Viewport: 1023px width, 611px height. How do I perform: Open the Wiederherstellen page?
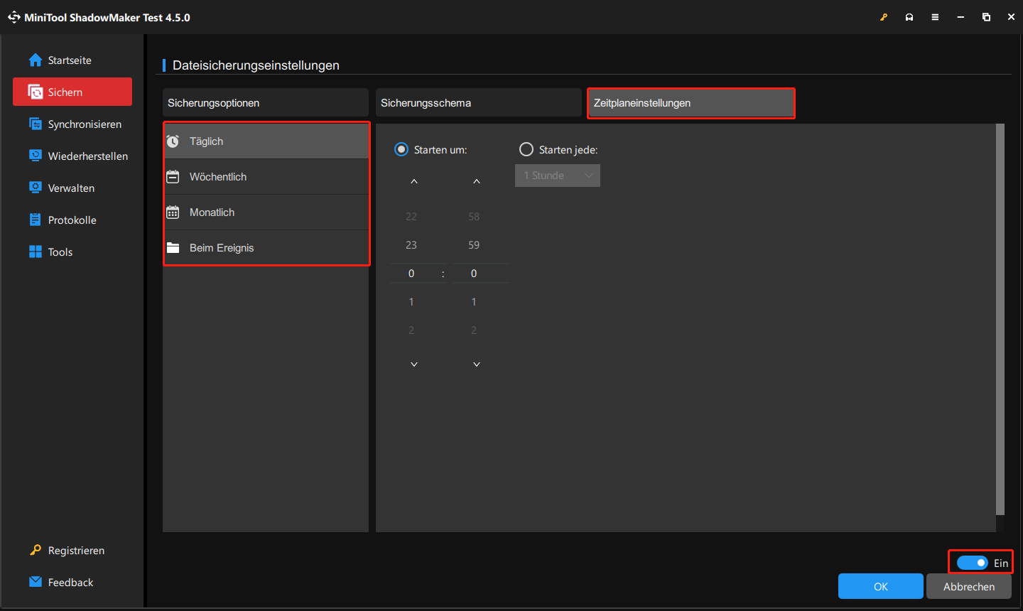[x=72, y=156]
